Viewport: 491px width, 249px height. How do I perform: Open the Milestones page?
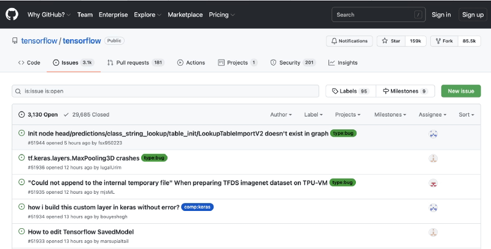click(x=405, y=91)
